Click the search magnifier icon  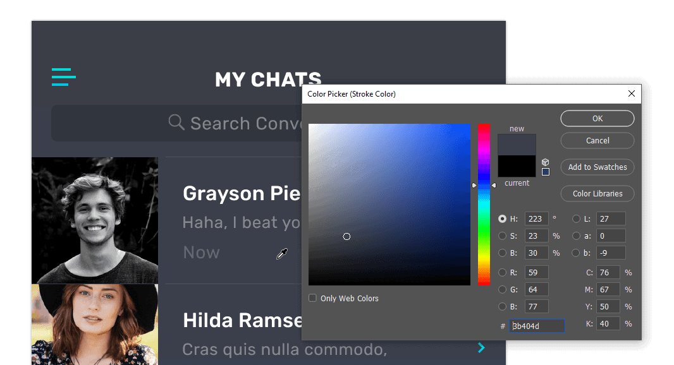(176, 123)
